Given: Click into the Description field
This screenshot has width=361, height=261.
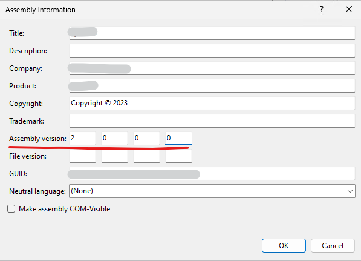Looking at the screenshot, I should tap(212, 50).
